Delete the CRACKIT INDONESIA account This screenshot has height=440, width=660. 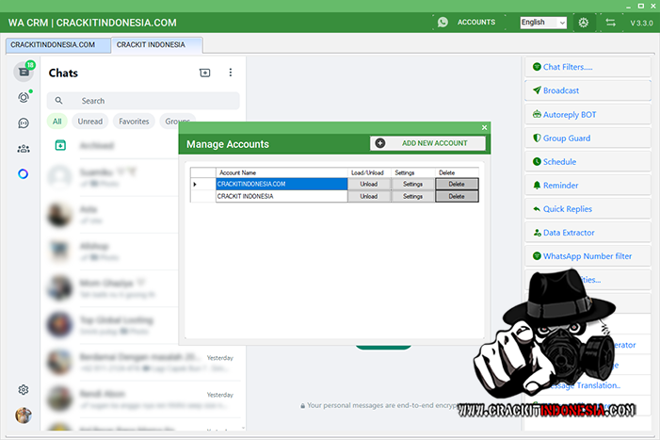457,197
